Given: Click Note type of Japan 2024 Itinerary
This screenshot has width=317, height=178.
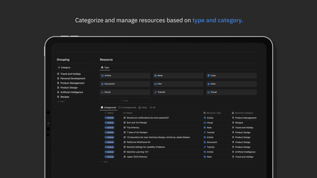Looking at the screenshot, I should point(208,157).
